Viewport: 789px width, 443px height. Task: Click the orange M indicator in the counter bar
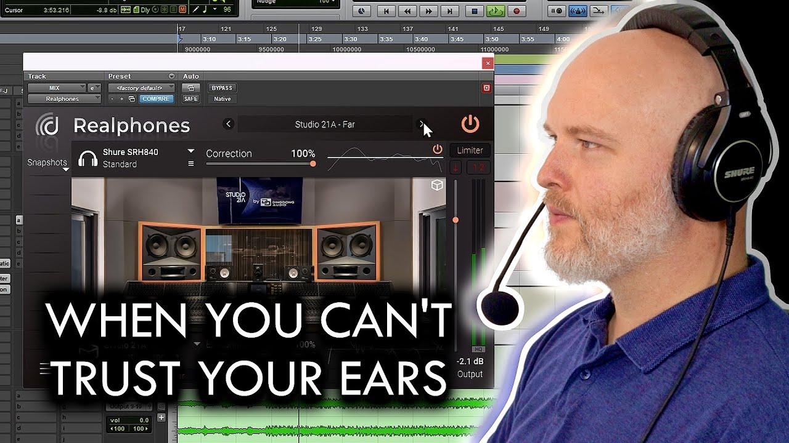(182, 10)
